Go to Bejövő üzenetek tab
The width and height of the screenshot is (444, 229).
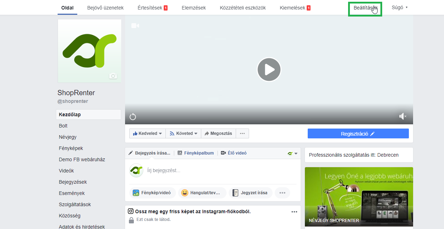tap(105, 8)
